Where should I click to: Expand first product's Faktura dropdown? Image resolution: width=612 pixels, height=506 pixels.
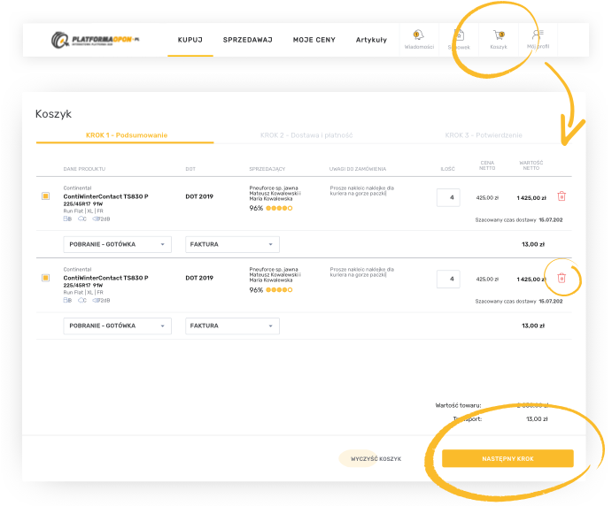point(232,244)
